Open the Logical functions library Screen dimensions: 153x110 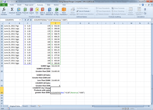click(31, 11)
